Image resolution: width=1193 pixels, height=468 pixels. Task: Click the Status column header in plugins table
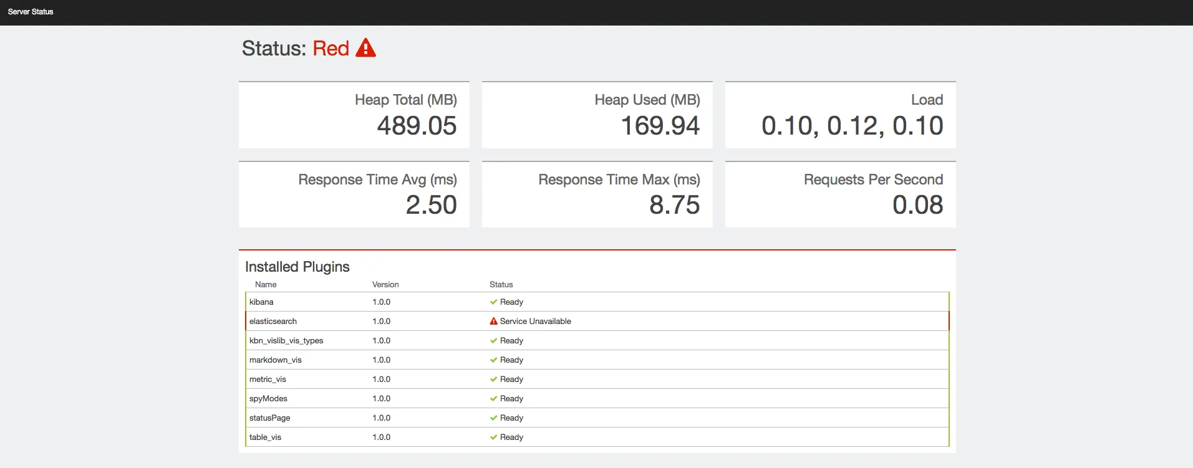[501, 285]
